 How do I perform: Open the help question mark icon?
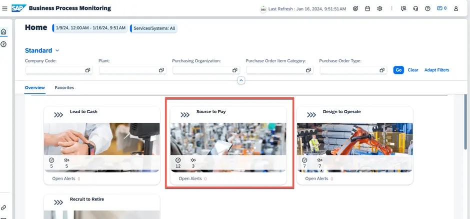(427, 8)
